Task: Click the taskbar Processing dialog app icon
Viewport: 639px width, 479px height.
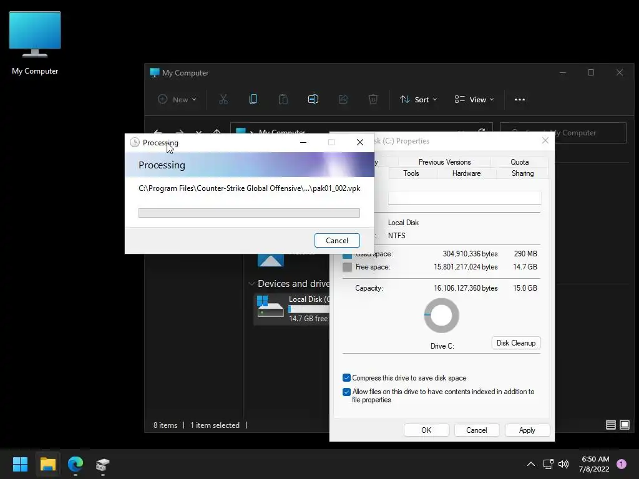Action: (103, 464)
